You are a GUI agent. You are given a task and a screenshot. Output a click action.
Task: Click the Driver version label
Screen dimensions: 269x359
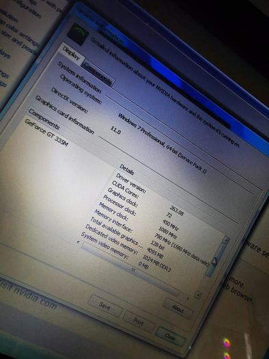tap(130, 183)
